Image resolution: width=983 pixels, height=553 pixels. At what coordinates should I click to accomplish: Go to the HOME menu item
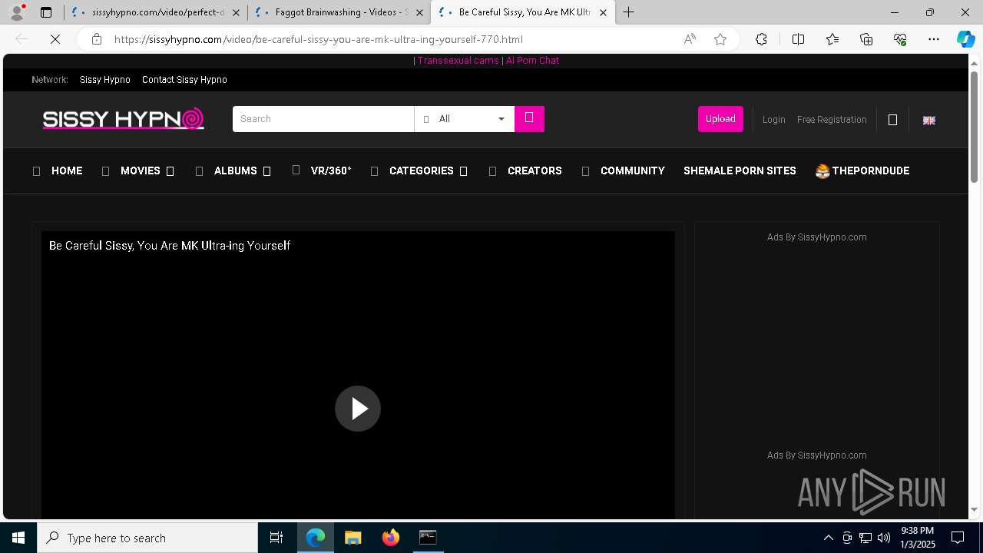coord(67,171)
